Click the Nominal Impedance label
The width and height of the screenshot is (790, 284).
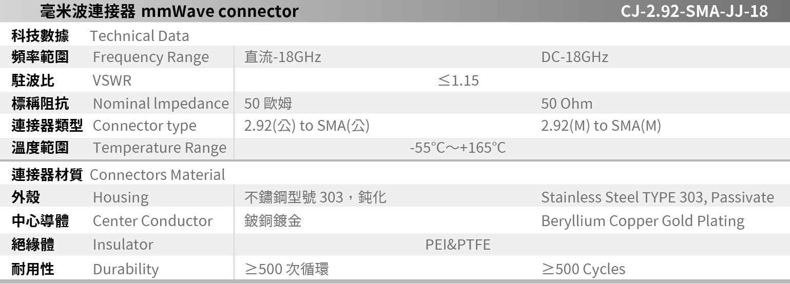(160, 104)
